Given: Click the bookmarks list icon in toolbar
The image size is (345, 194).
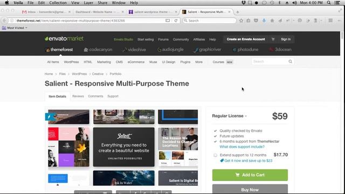Looking at the screenshot, I should [249, 20].
